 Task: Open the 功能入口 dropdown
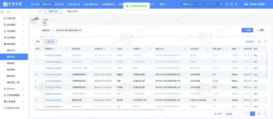188,4
